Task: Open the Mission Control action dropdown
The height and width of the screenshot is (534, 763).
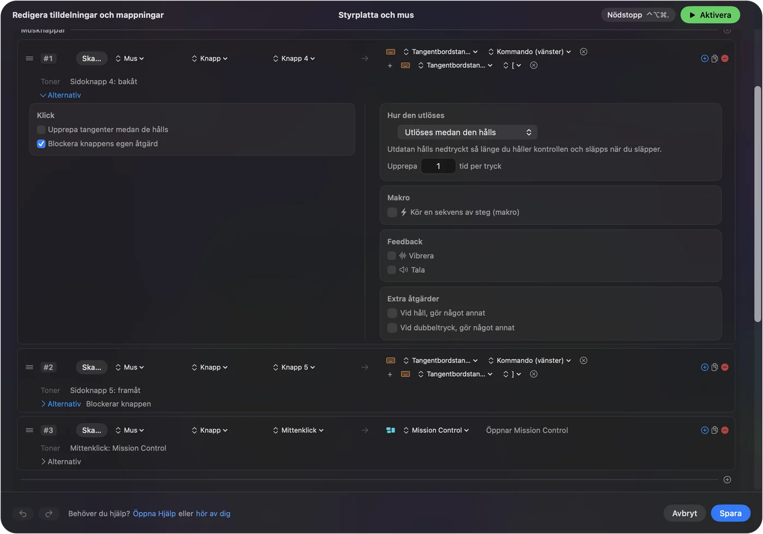Action: pyautogui.click(x=436, y=430)
